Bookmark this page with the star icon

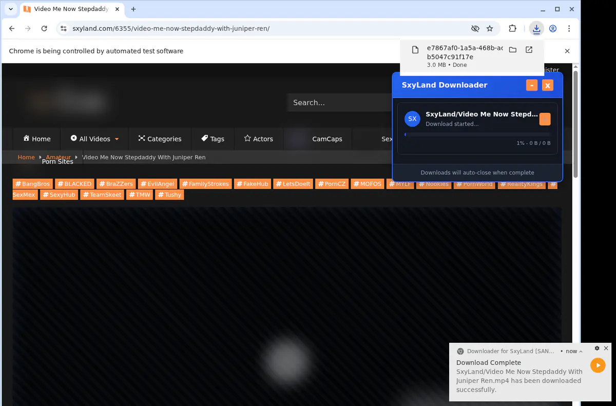[x=490, y=29]
